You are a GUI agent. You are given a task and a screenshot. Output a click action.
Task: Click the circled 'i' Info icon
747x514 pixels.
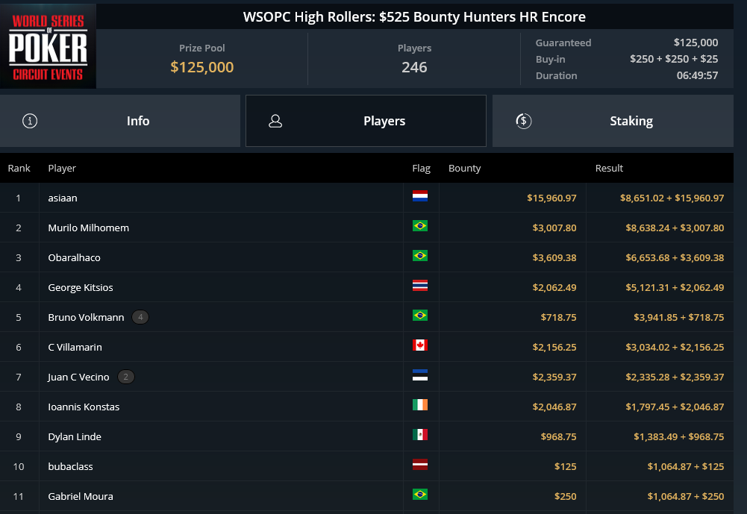pos(30,121)
